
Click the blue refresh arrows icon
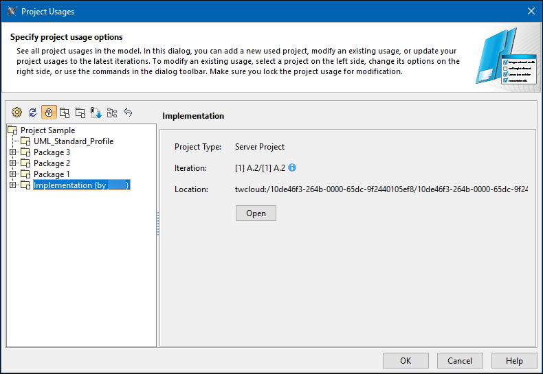coord(32,113)
